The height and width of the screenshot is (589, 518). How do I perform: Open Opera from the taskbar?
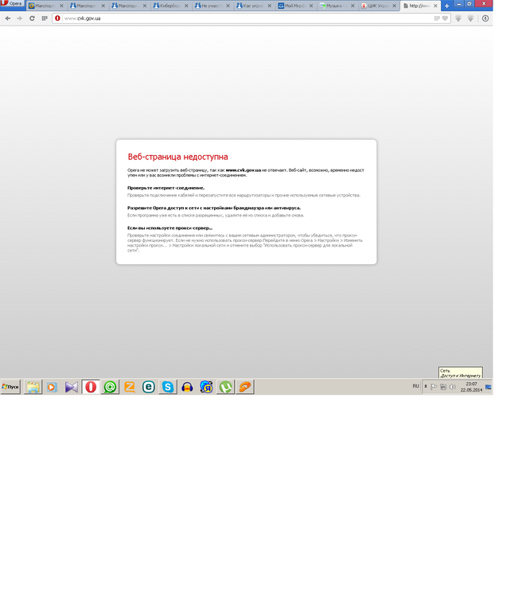[x=91, y=387]
